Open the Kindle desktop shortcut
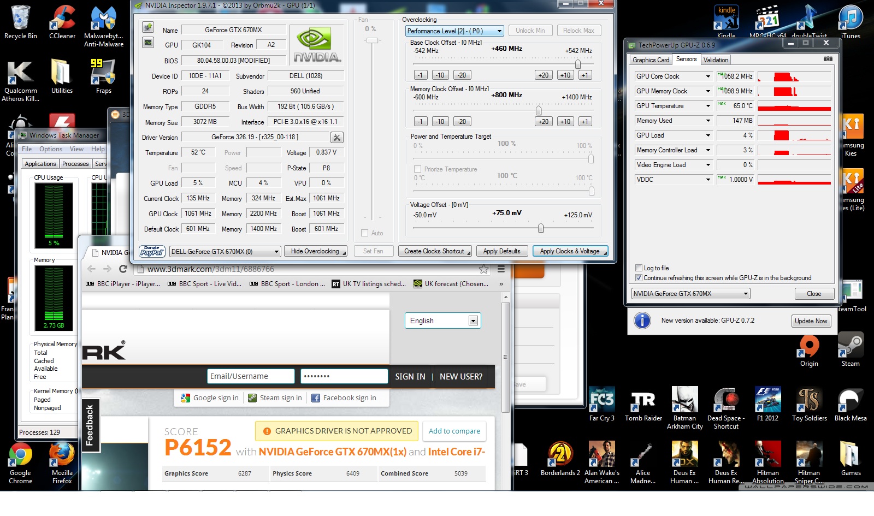 727,21
